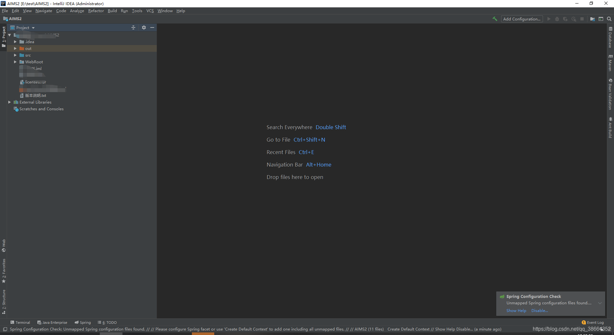
Task: Expand the .idea folder arrow
Action: (x=15, y=42)
